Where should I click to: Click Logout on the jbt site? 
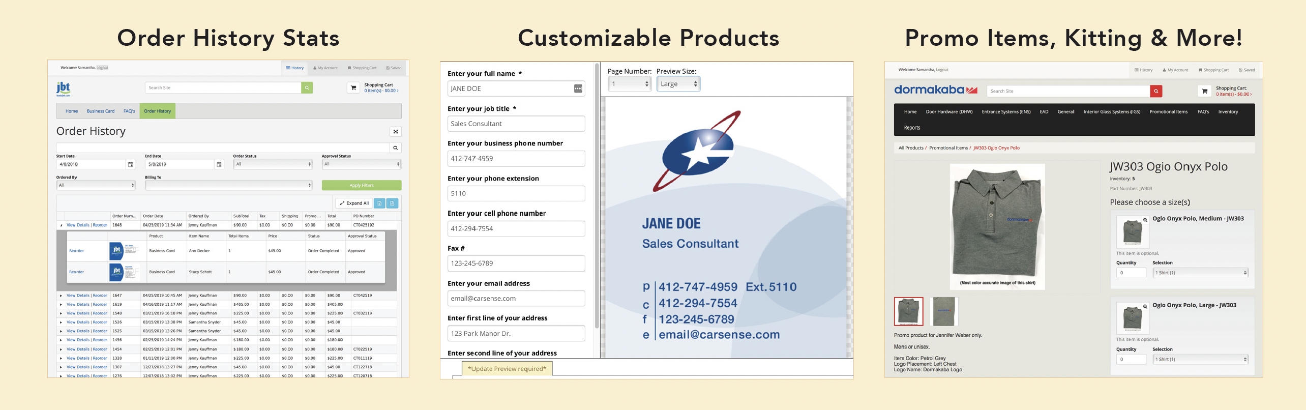(102, 68)
